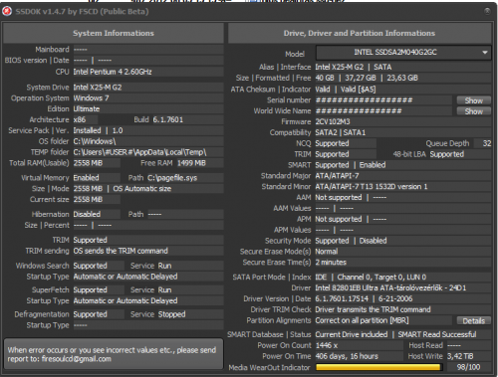
Task: Click Drive, Driver and Partition Informations header
Action: [360, 33]
